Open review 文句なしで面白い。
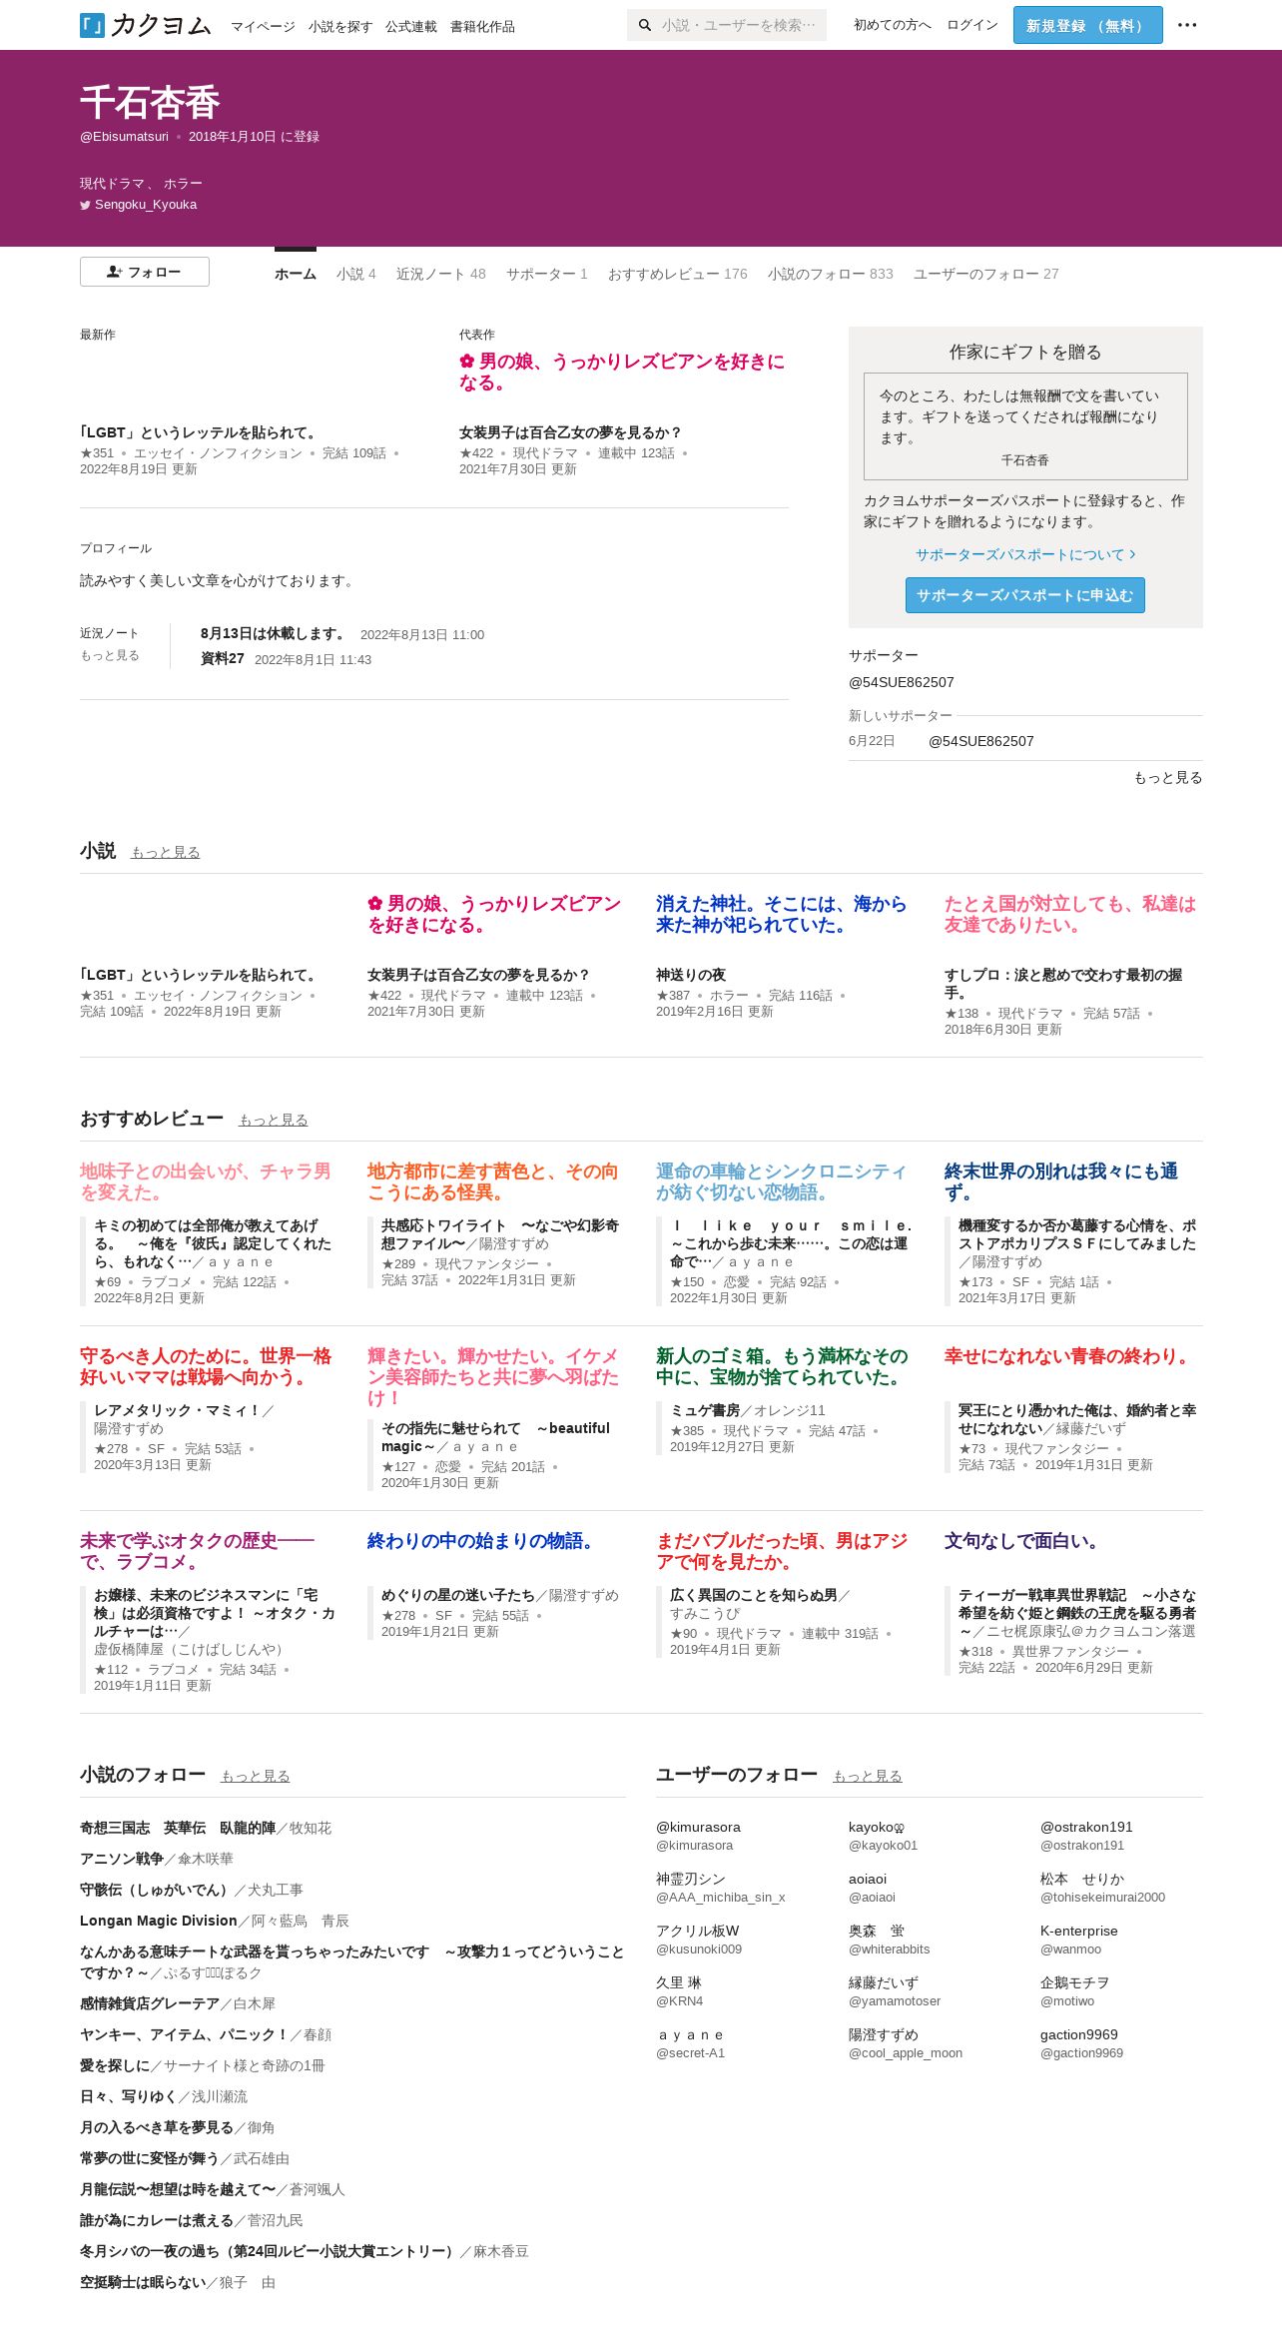 (x=1025, y=1541)
